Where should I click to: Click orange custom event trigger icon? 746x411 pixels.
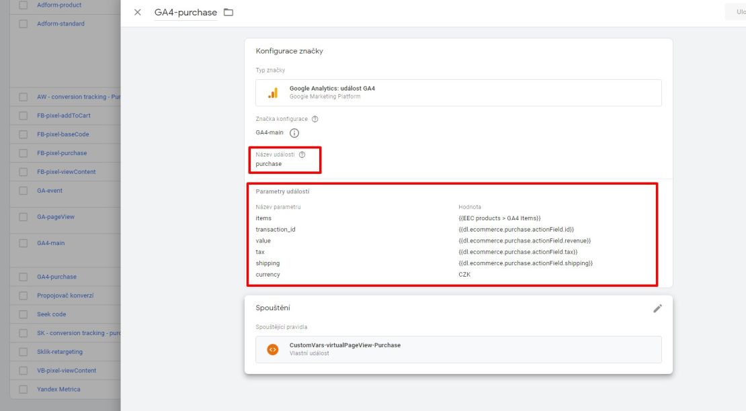pos(273,350)
